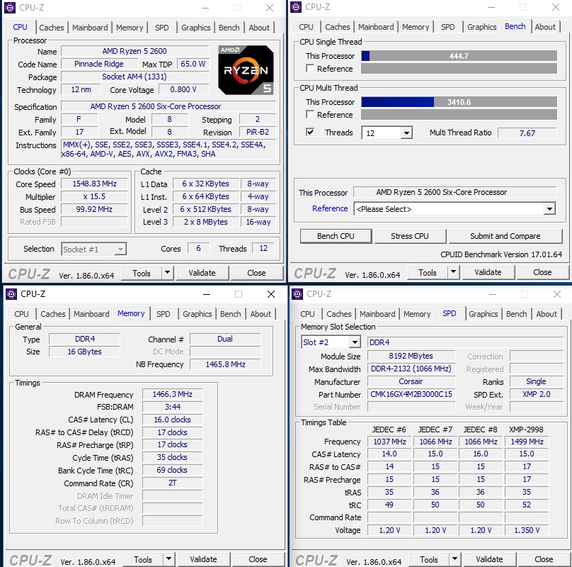The width and height of the screenshot is (572, 567).
Task: Click the XMP-2998 voltage value 1.350 V
Action: [527, 530]
